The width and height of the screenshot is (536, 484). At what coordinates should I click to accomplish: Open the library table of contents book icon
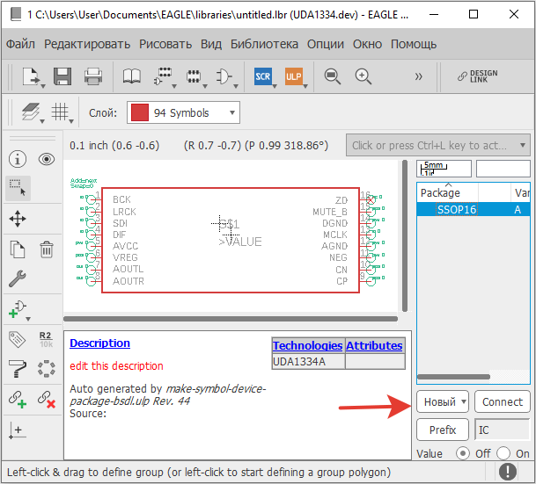click(132, 76)
